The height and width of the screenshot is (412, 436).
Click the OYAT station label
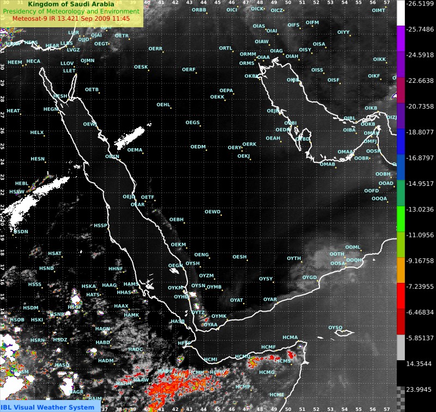[x=237, y=300]
